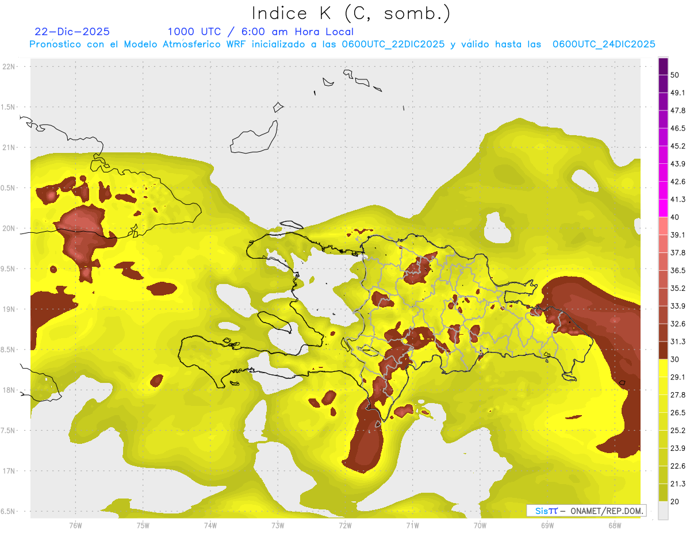This screenshot has height=533, width=690.
Task: Click the legend value 20
Action: (675, 501)
